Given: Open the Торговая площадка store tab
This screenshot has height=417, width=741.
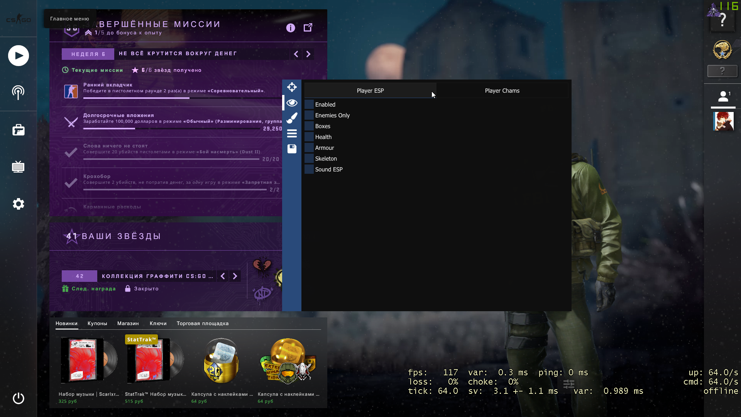Looking at the screenshot, I should pos(202,324).
